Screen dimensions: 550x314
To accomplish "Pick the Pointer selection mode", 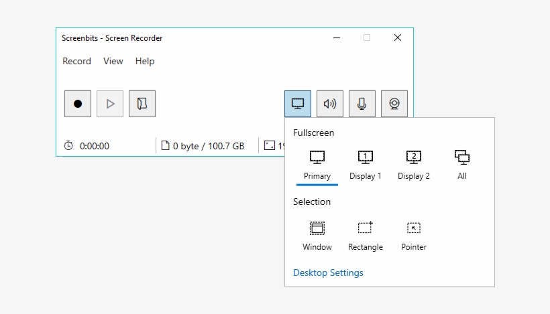I will click(x=414, y=236).
